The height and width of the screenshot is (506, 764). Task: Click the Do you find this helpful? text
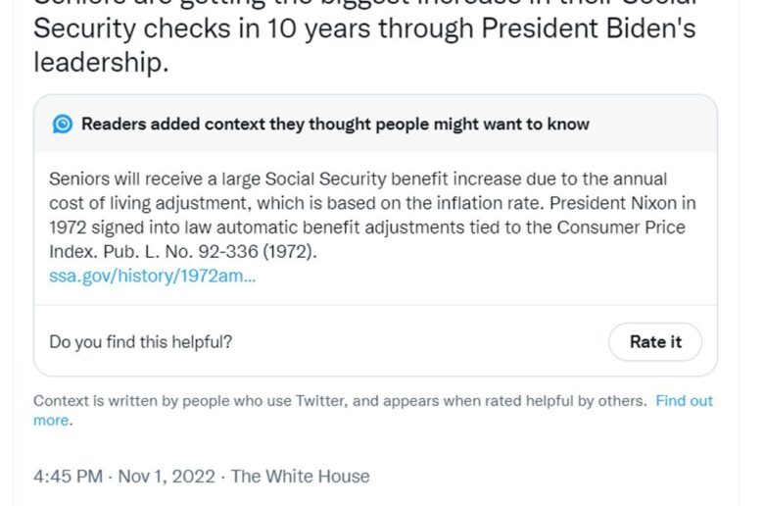(141, 341)
